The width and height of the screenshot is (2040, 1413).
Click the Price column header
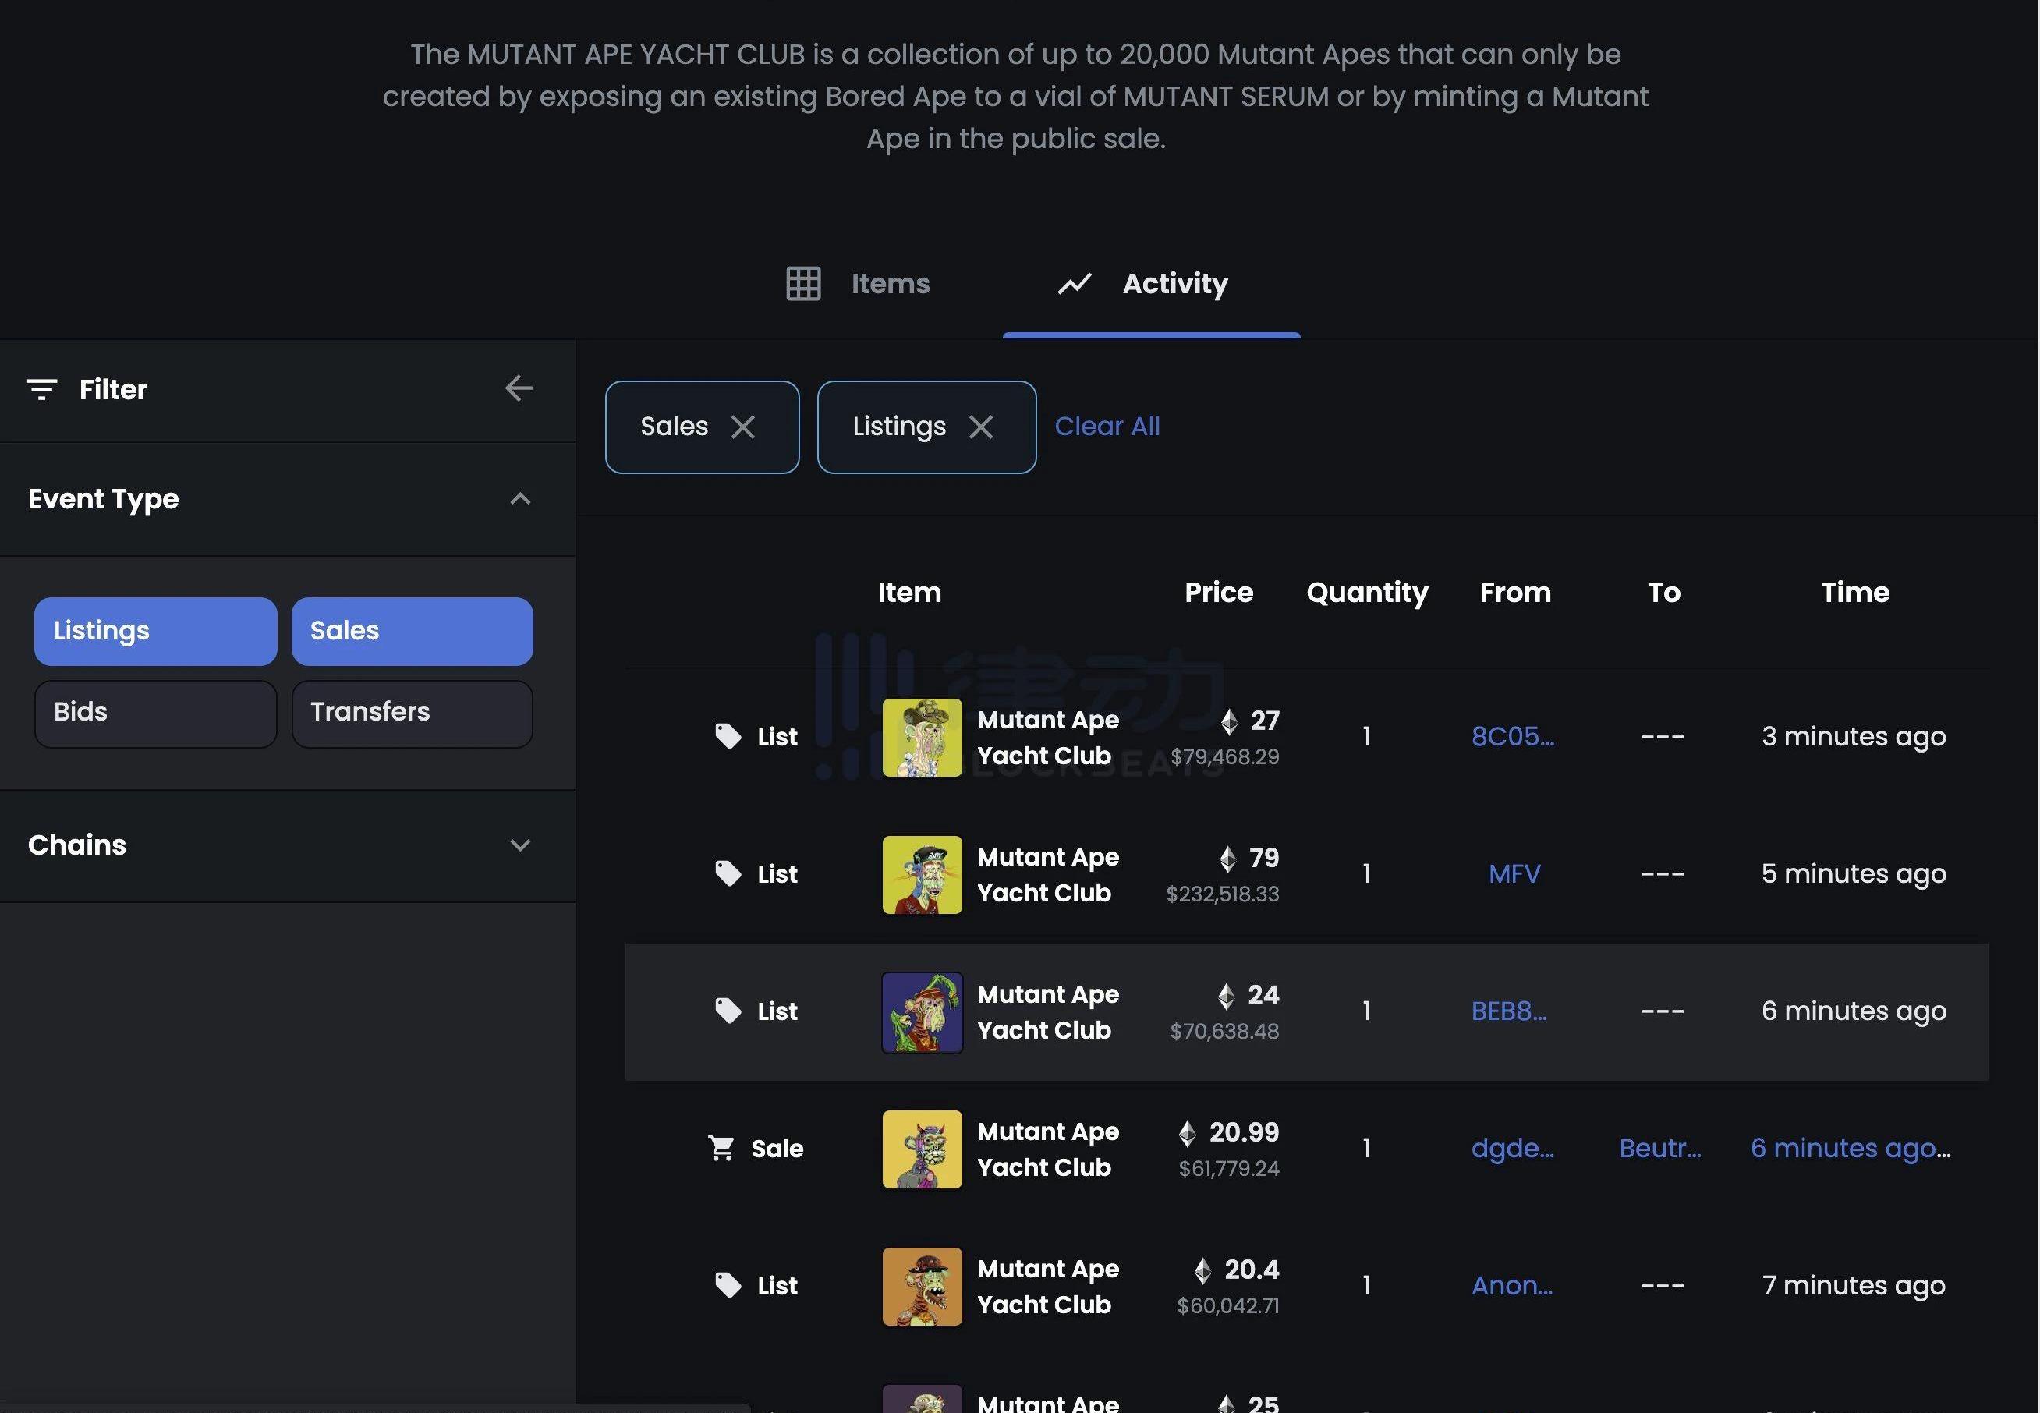1218,593
